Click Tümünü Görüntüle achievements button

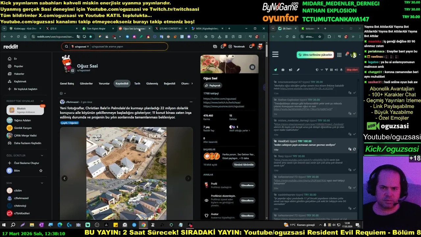(244, 165)
